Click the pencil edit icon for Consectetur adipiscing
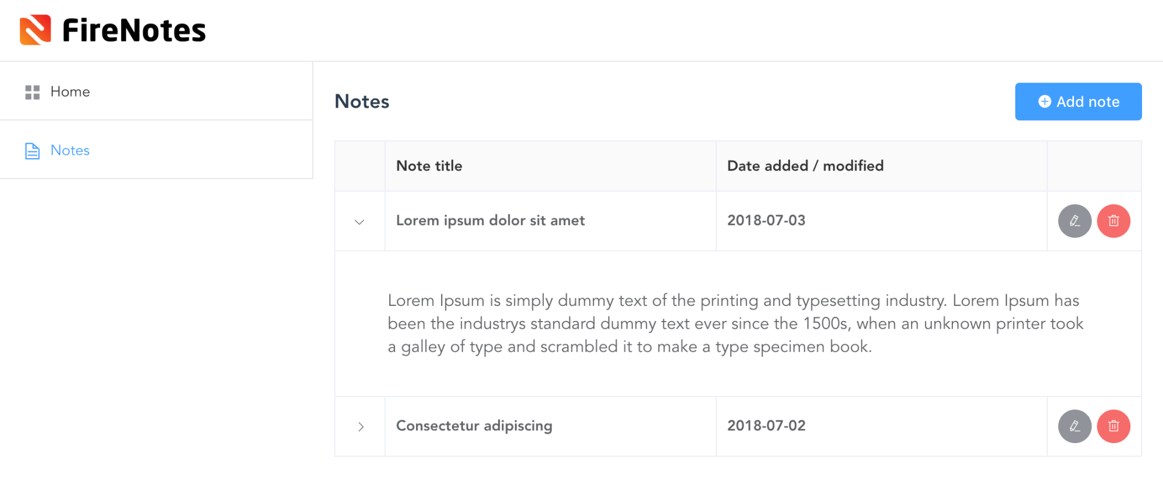Screen dimensions: 1163x485 1074,426
